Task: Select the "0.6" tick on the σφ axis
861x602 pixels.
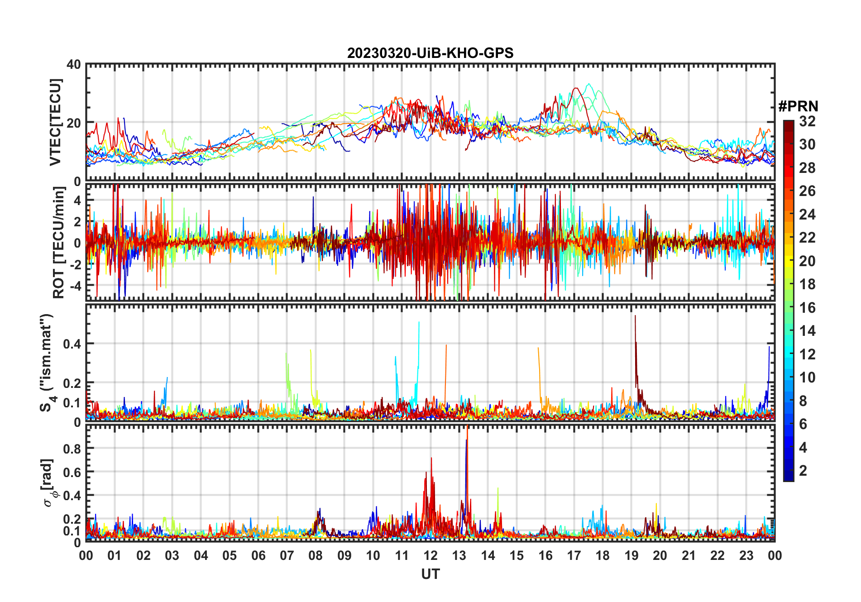Action: (72, 472)
